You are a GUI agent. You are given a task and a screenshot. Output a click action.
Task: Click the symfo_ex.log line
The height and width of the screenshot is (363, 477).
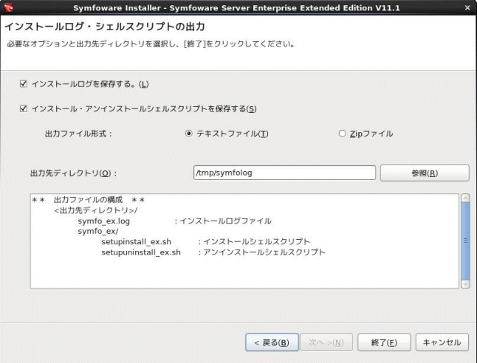(103, 221)
